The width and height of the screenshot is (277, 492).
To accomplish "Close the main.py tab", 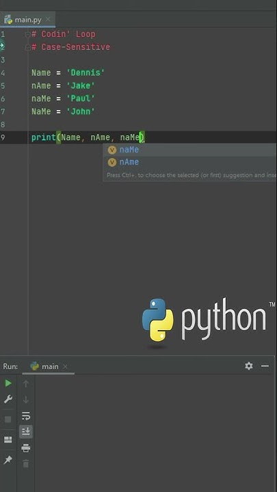I will 48,19.
